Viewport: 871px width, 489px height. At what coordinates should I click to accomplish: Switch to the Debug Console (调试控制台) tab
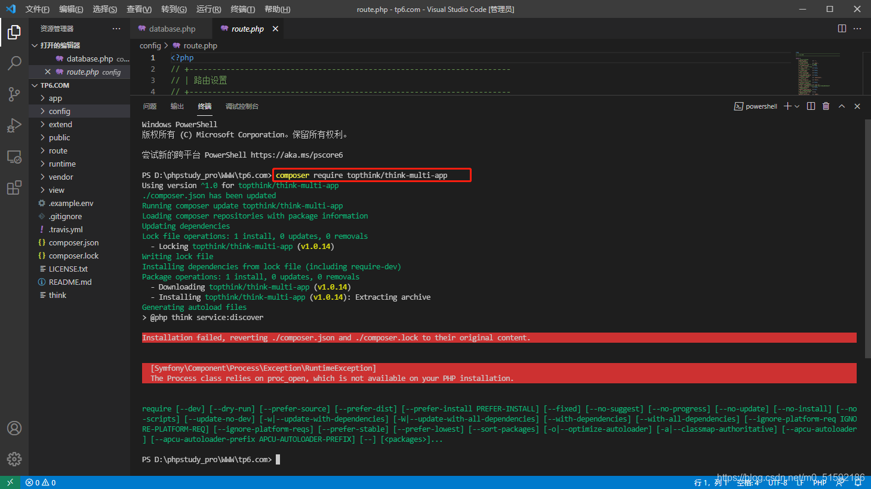coord(242,106)
